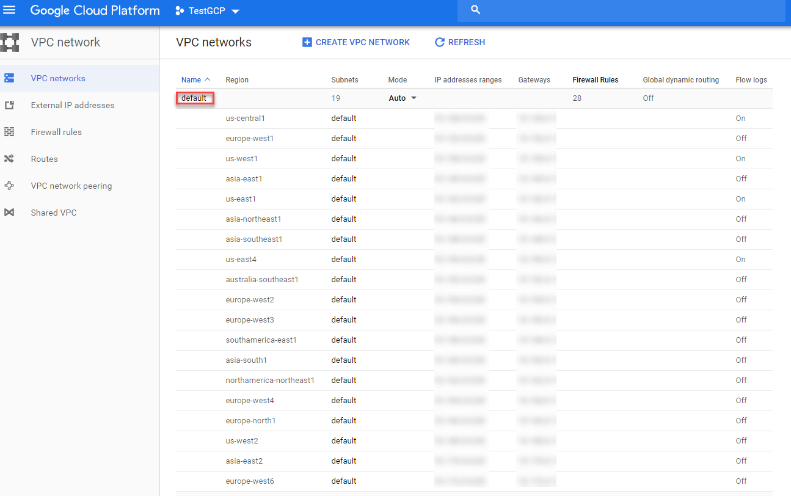Viewport: 791px width, 496px height.
Task: Click the firewall rules count 28
Action: (577, 98)
